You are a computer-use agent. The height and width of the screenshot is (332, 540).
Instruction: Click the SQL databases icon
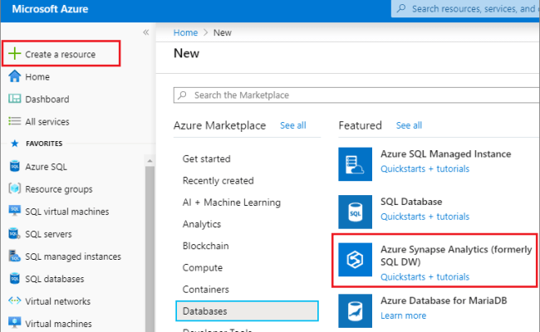14,278
